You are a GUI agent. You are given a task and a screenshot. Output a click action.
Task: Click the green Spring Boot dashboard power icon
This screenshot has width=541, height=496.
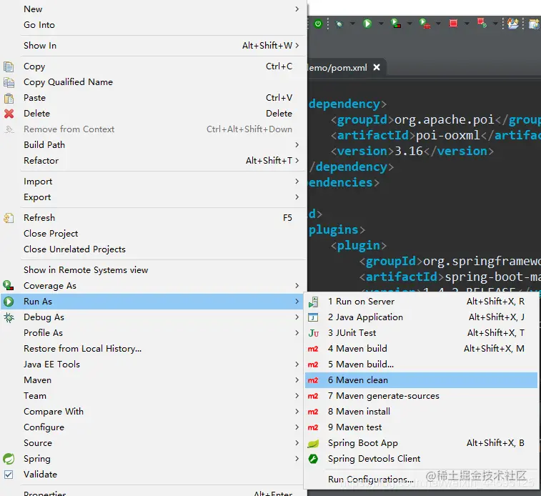tap(318, 24)
